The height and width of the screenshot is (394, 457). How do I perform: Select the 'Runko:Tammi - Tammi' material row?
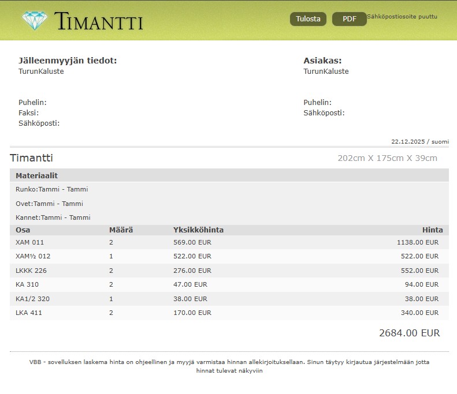(x=52, y=189)
